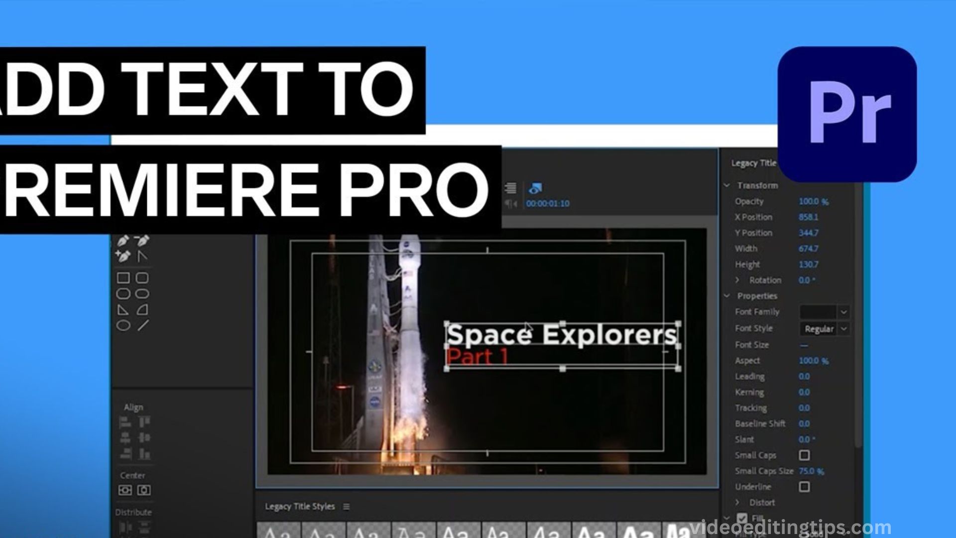Click the Space Explorers title text
The image size is (956, 538).
click(x=562, y=335)
